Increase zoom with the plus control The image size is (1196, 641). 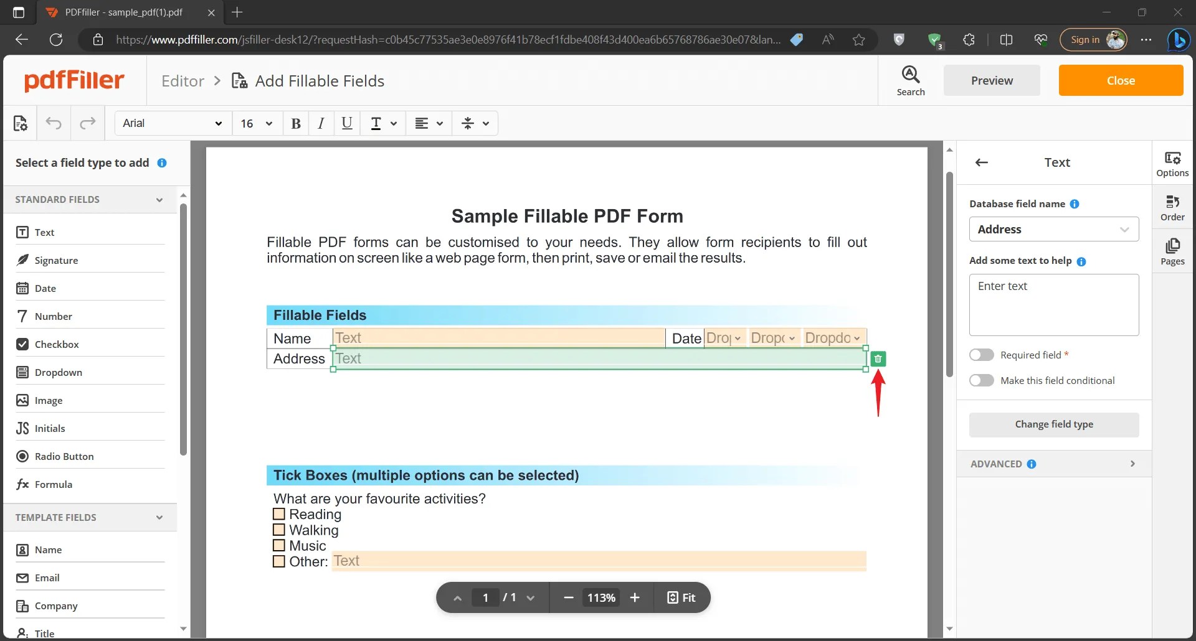point(635,597)
